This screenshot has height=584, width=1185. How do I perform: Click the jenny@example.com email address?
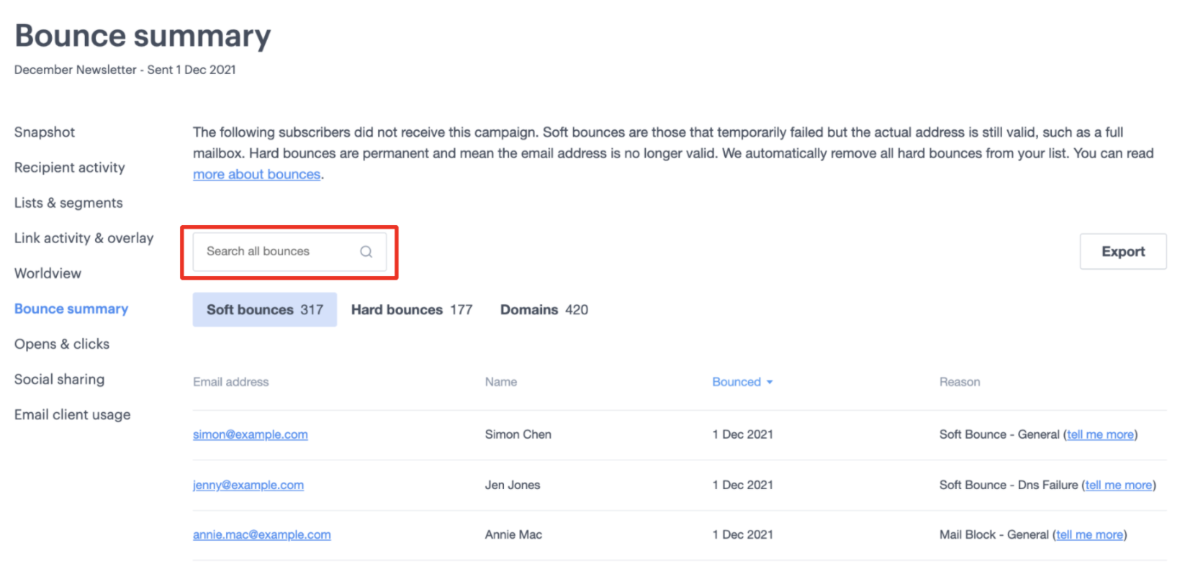(x=248, y=485)
